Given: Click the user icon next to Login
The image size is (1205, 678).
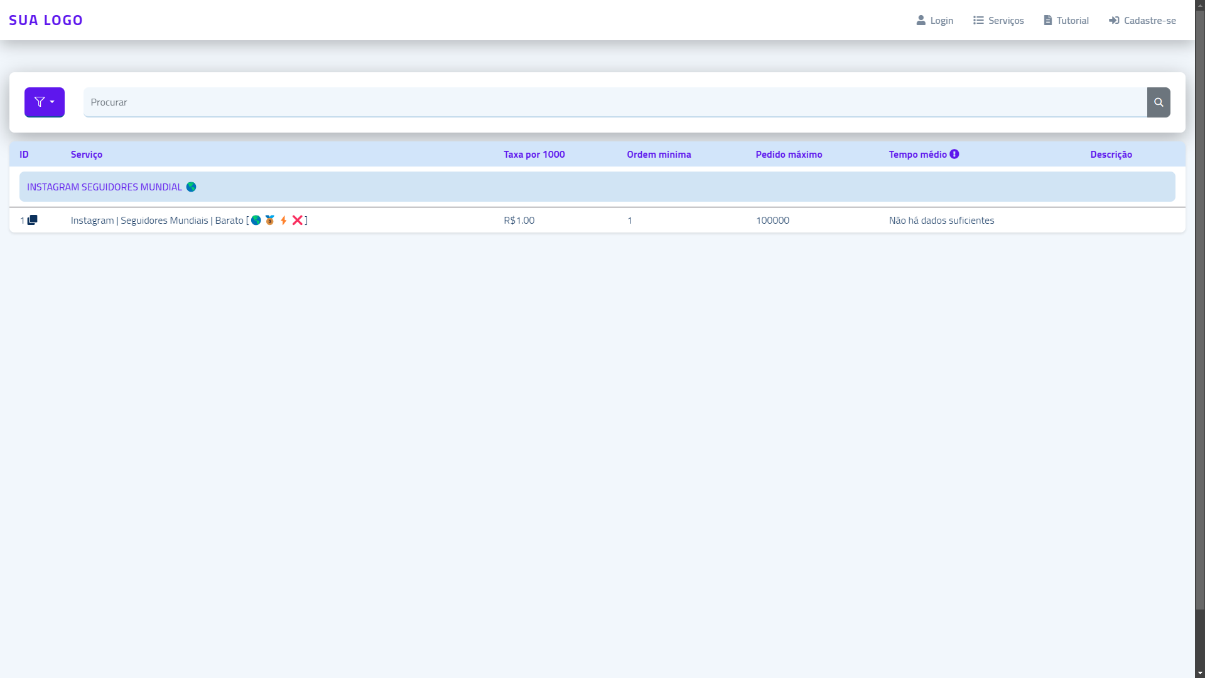Looking at the screenshot, I should 920,20.
